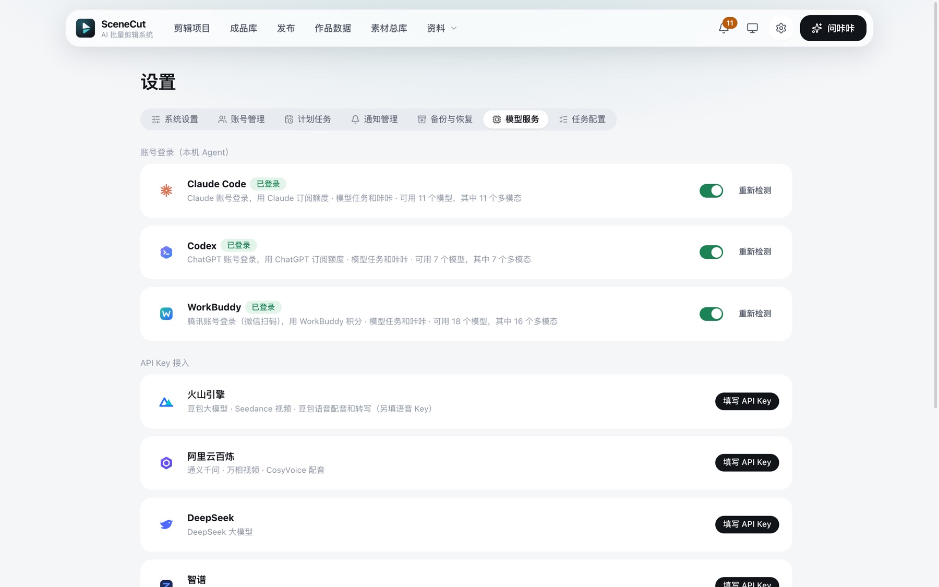Turn off WorkBuddy toggle
The height and width of the screenshot is (587, 939).
[x=711, y=314]
